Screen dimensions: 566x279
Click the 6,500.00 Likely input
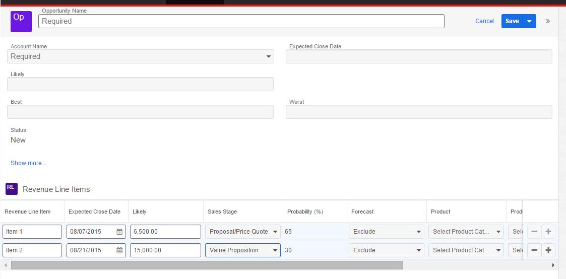(x=165, y=232)
